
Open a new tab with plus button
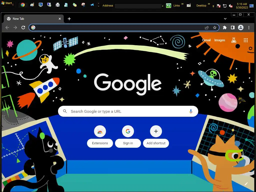[69, 19]
